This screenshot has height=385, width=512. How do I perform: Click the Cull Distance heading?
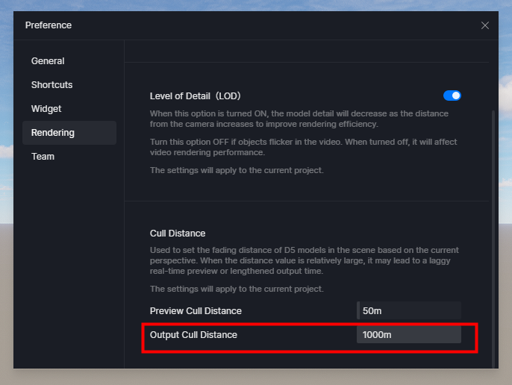coord(178,233)
